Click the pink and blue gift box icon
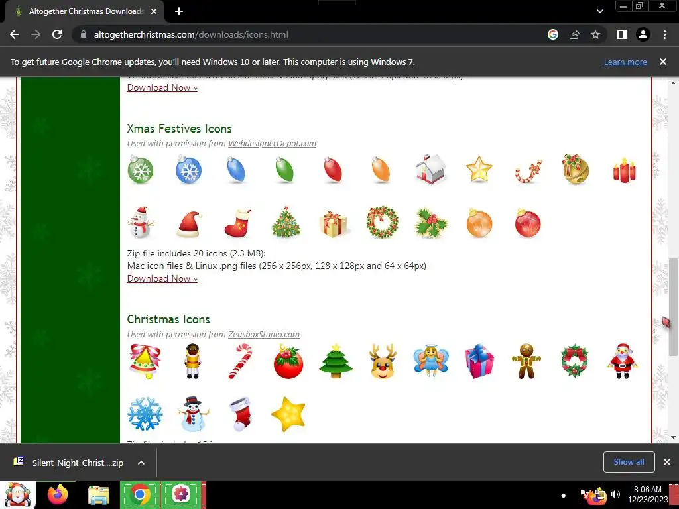 479,361
